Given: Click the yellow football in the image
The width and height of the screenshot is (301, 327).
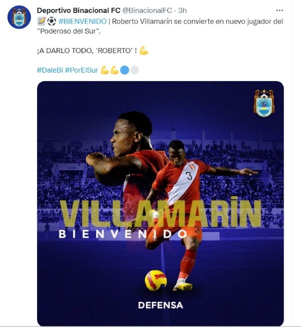Looking at the screenshot, I should (x=156, y=280).
